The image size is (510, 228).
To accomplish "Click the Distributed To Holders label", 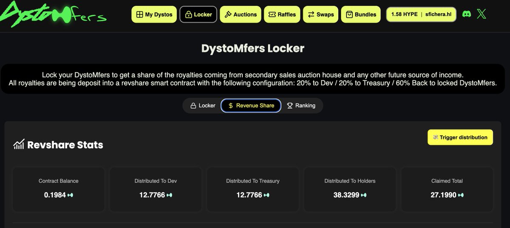I will (x=350, y=181).
